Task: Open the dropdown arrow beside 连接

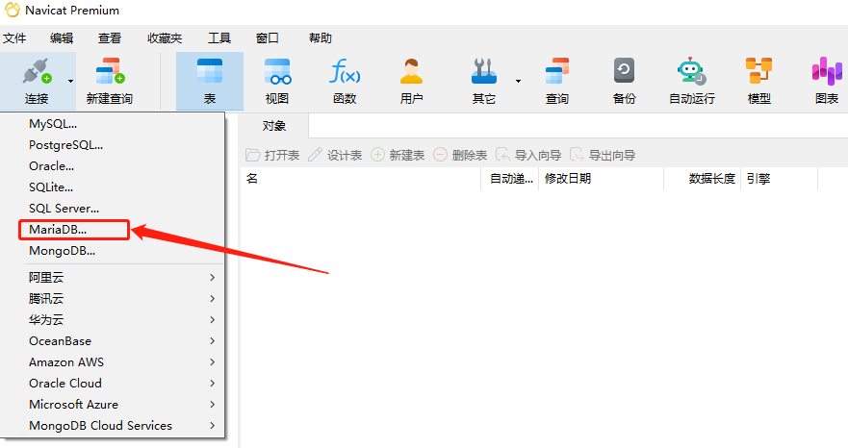Action: 71,81
